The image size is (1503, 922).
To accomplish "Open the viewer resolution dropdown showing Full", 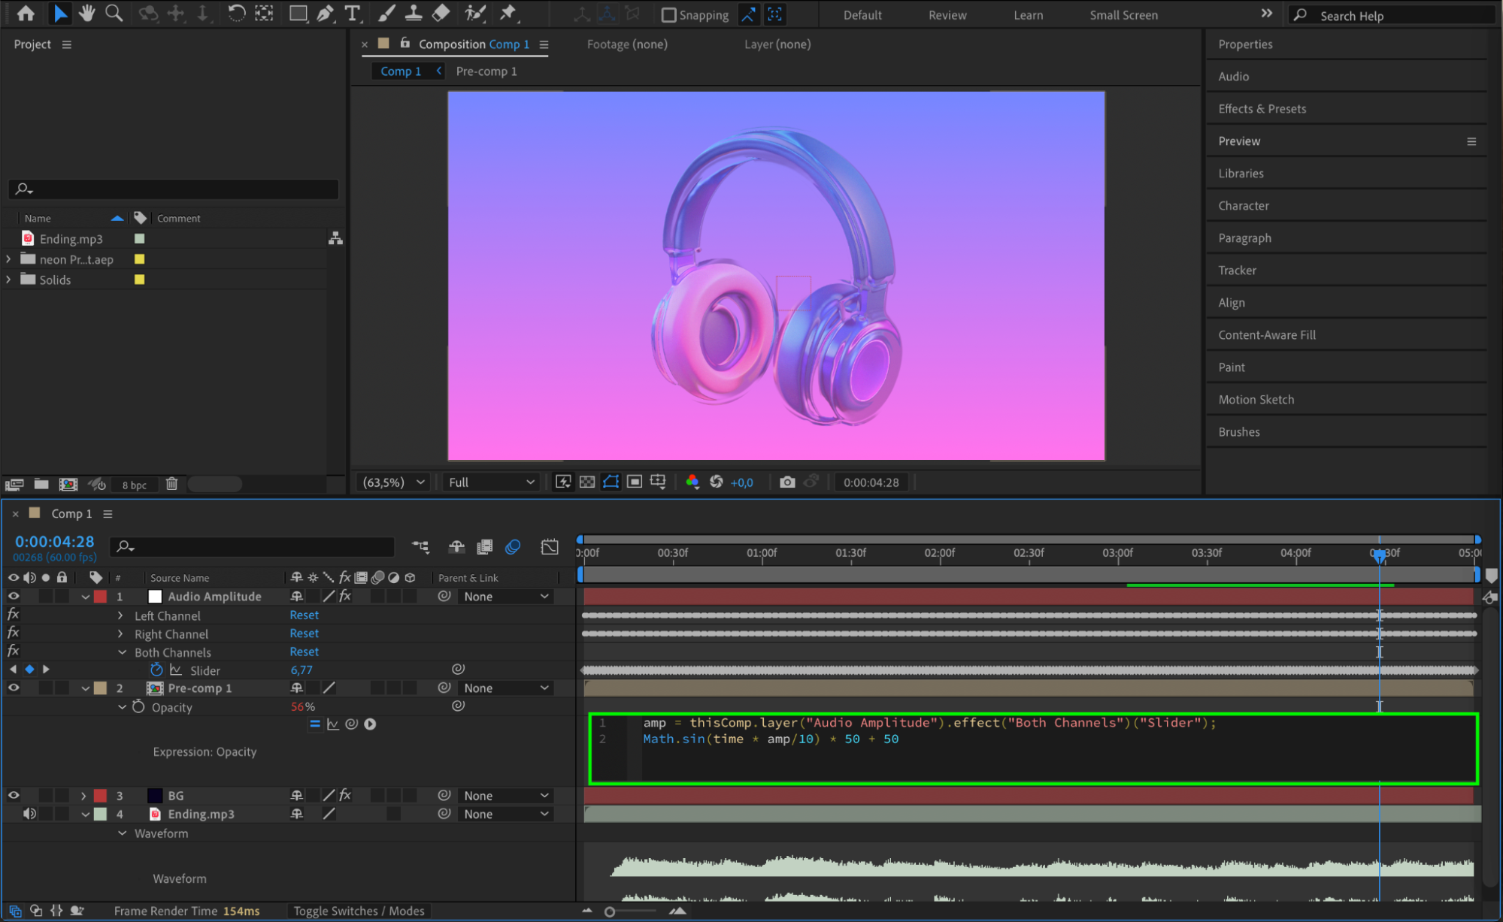I will pos(491,482).
